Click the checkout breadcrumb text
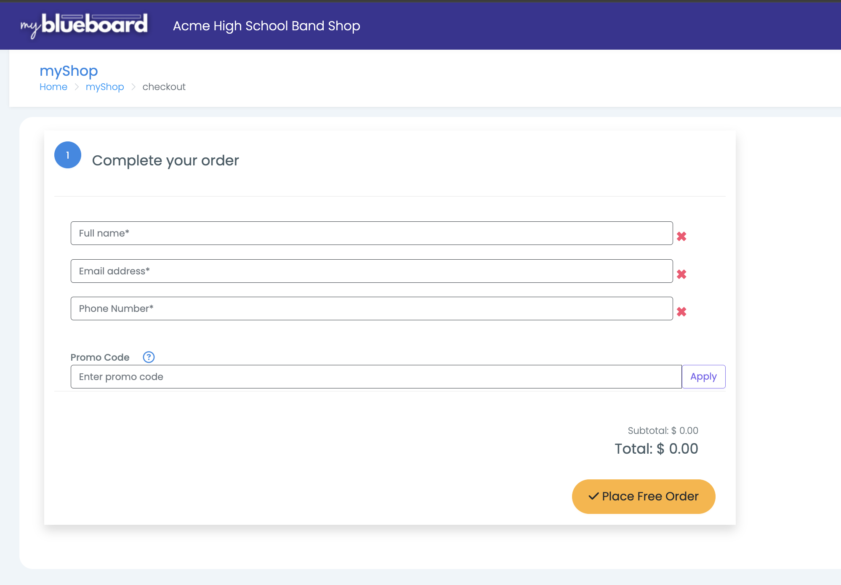Screen dimensions: 841x585 click(x=164, y=87)
